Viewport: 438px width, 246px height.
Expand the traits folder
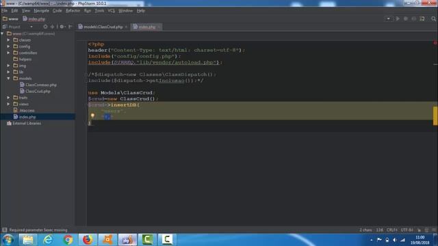point(8,98)
